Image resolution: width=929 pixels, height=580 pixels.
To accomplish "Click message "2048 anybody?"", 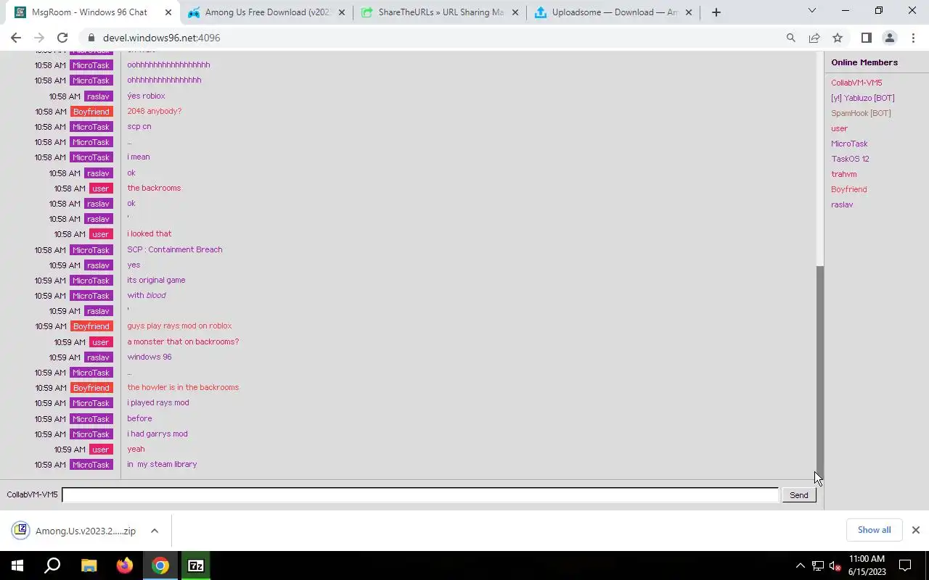I will point(154,111).
